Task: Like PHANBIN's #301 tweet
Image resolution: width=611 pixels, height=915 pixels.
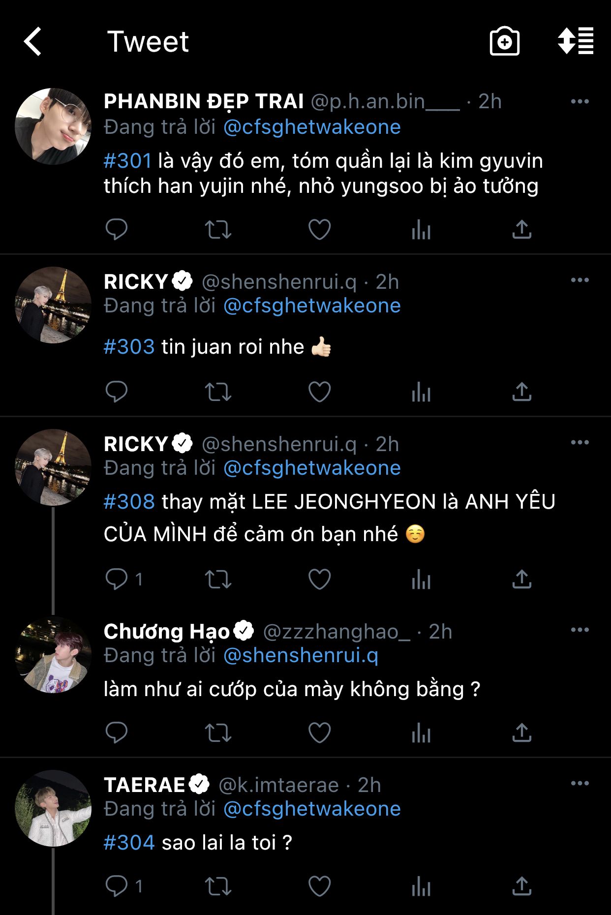Action: (319, 229)
